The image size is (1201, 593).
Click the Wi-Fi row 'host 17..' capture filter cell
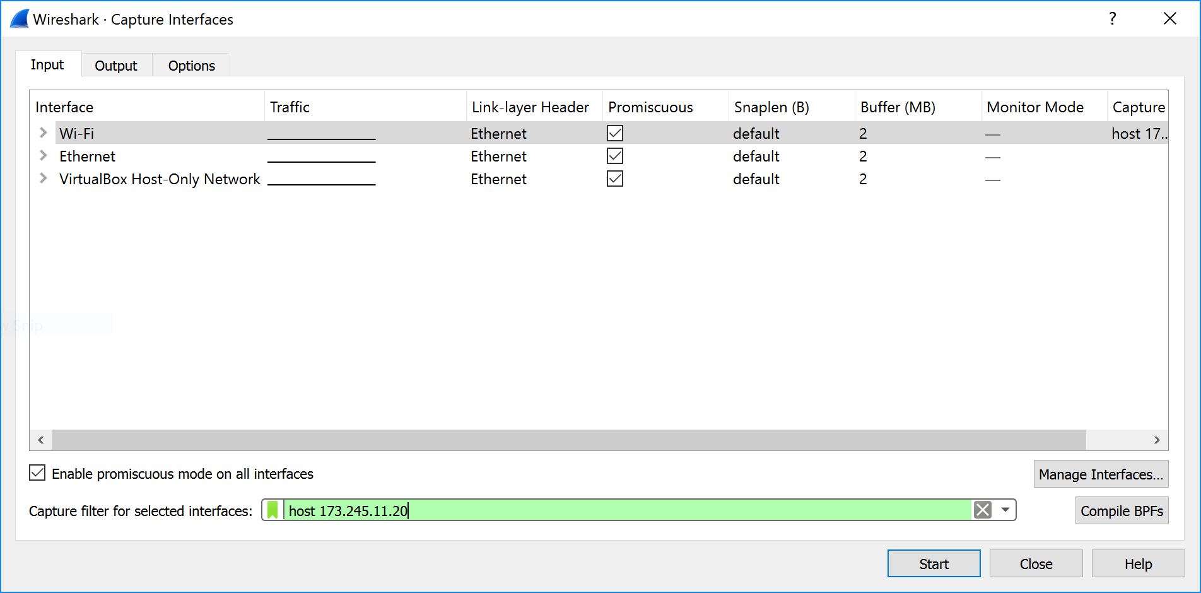(x=1139, y=133)
